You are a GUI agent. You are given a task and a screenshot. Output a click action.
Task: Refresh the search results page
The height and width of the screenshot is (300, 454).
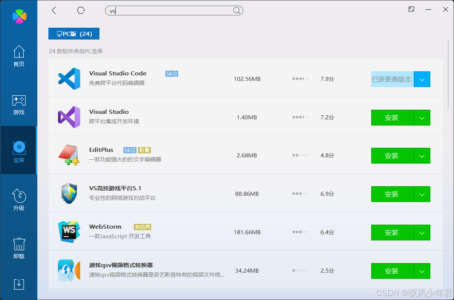pyautogui.click(x=81, y=10)
